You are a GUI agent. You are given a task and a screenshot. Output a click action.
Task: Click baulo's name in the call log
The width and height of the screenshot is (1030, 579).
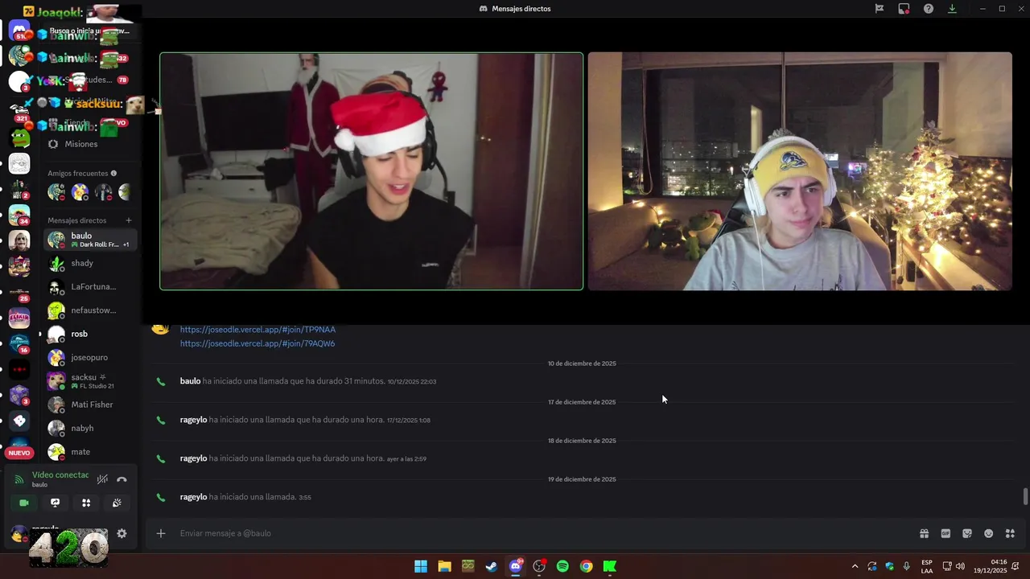pyautogui.click(x=190, y=381)
